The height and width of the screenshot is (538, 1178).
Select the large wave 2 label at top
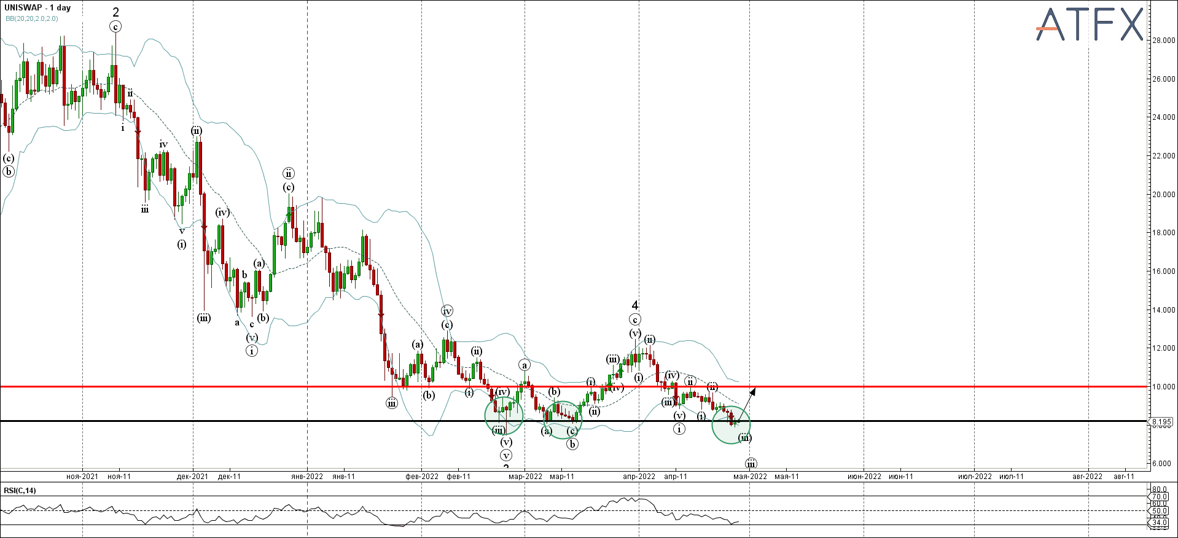115,12
